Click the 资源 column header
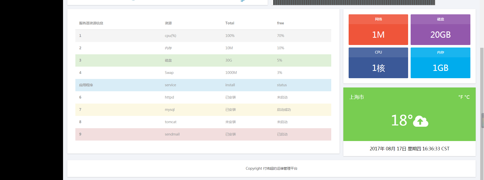Screen dimensions: 484x180 click(x=168, y=23)
